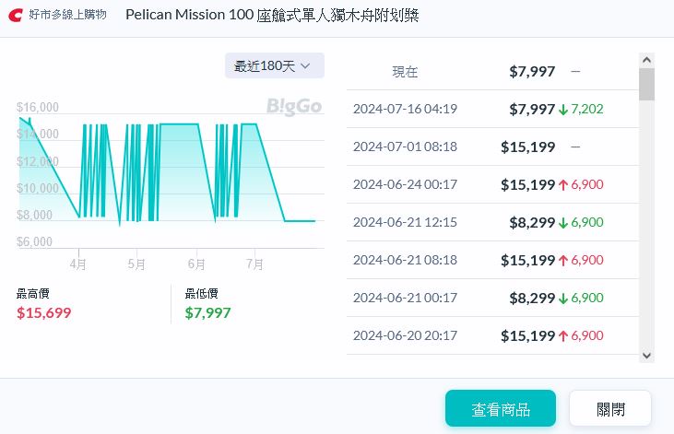Click the red Costco store logo icon
The height and width of the screenshot is (434, 674).
16,15
